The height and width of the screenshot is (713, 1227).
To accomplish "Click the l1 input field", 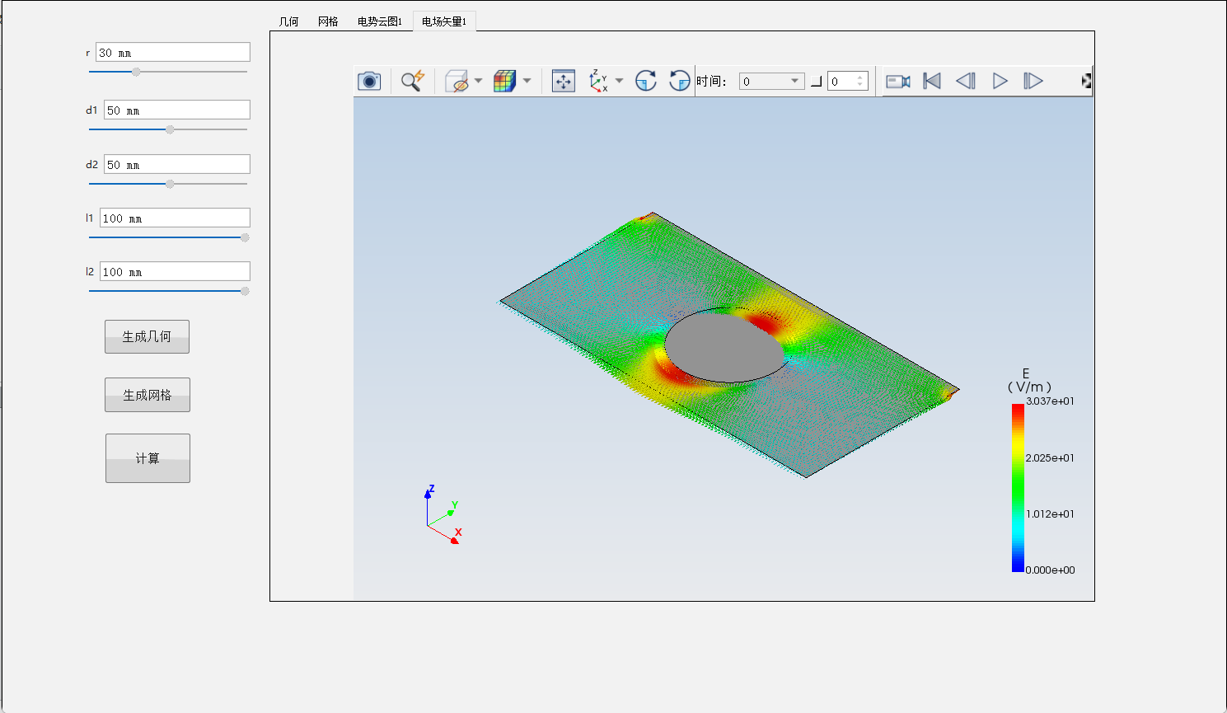I will pyautogui.click(x=175, y=218).
